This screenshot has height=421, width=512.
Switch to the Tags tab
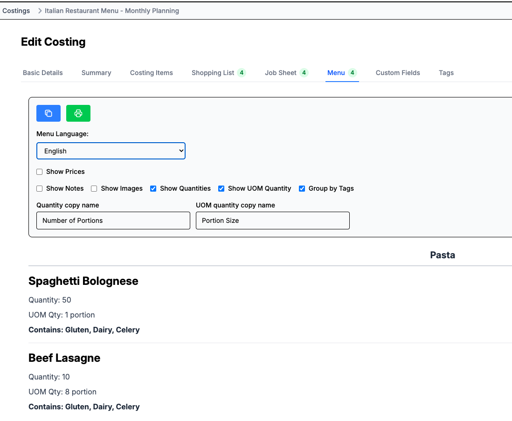446,73
